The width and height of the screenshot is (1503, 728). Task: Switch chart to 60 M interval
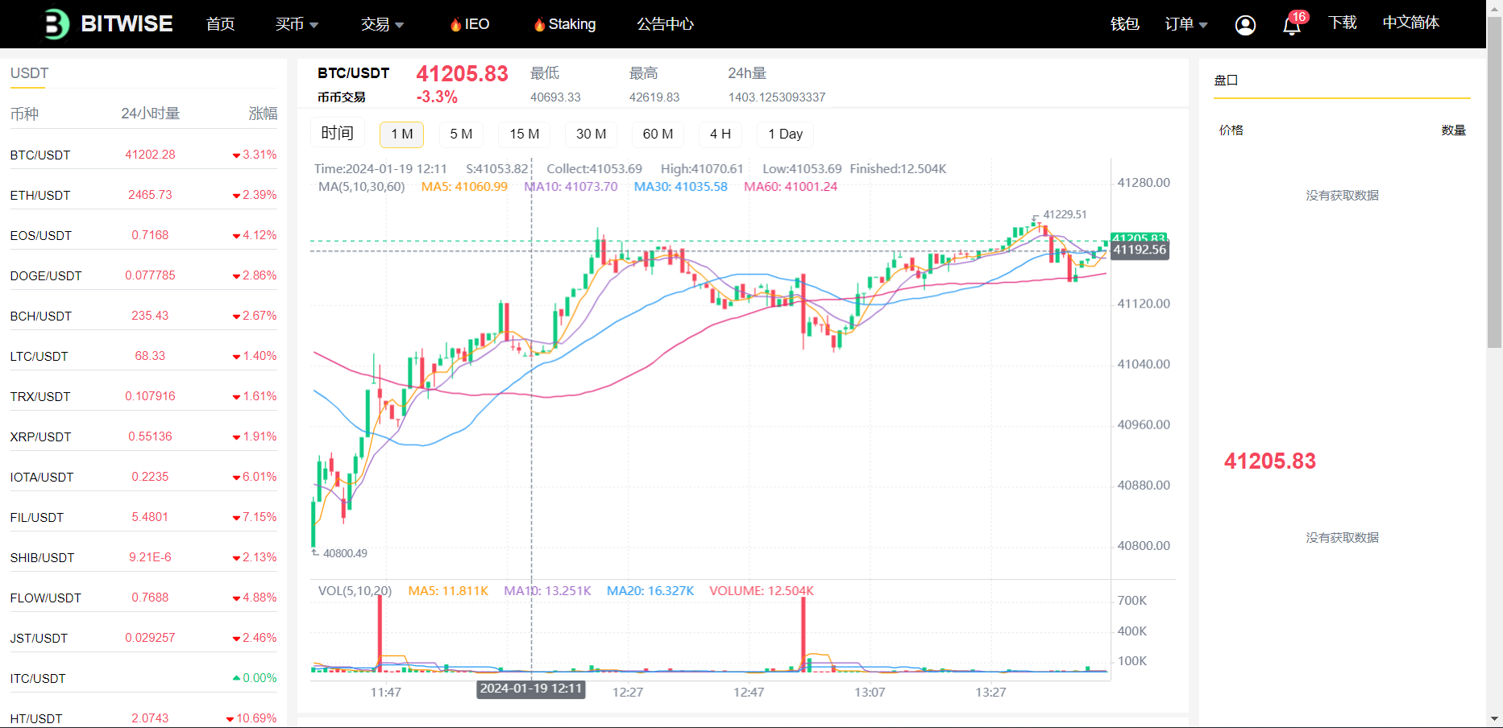pyautogui.click(x=658, y=134)
